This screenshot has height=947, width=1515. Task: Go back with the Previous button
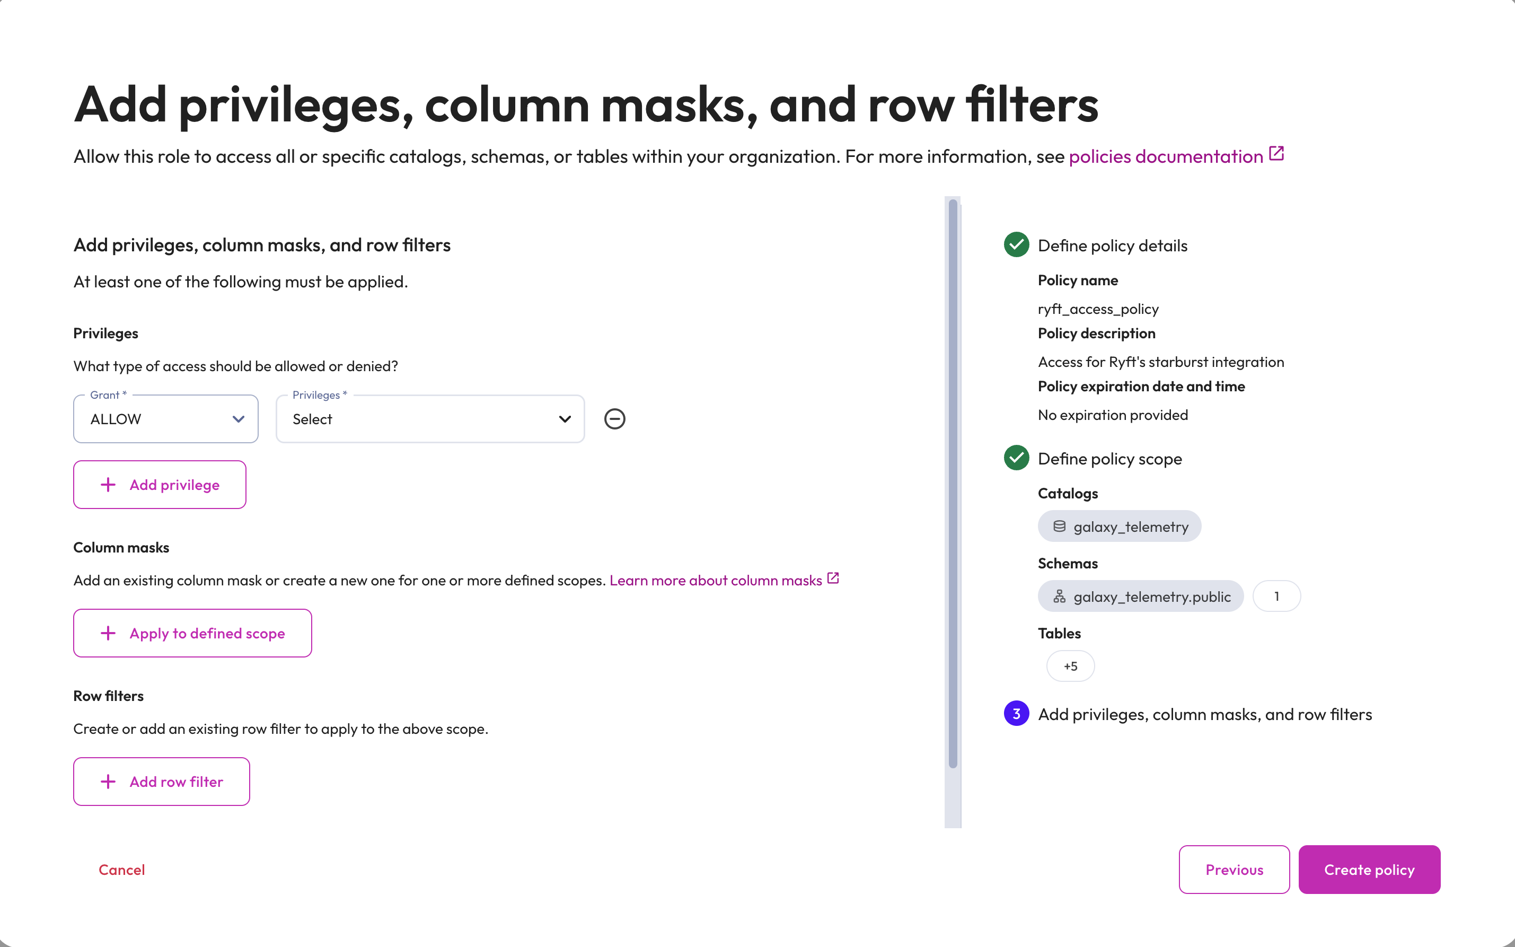pos(1234,870)
